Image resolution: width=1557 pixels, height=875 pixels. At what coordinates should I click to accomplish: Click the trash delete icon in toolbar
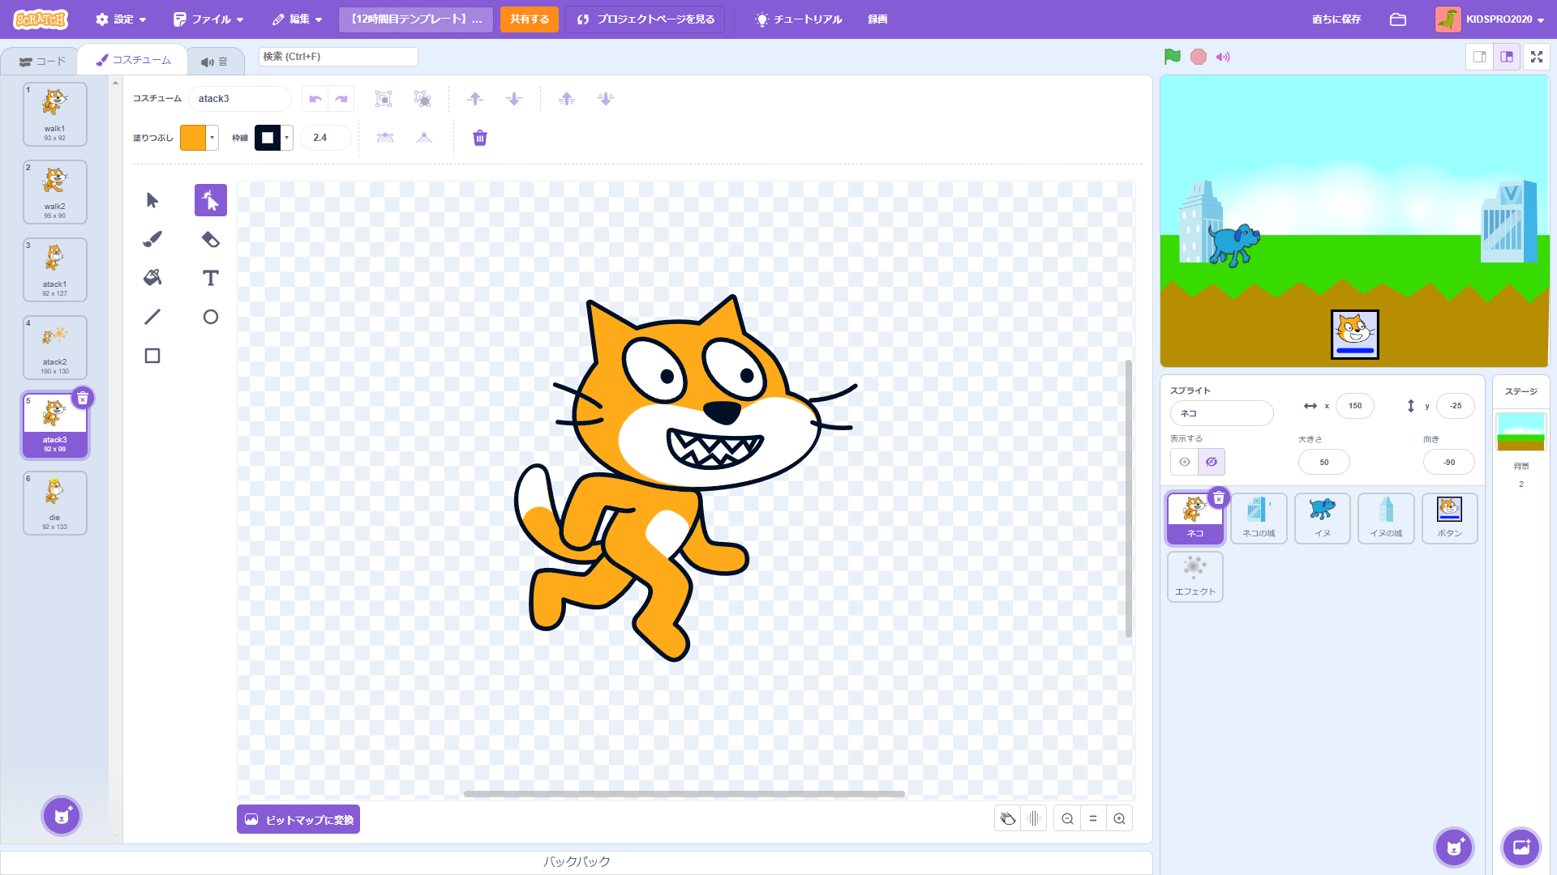(x=480, y=138)
